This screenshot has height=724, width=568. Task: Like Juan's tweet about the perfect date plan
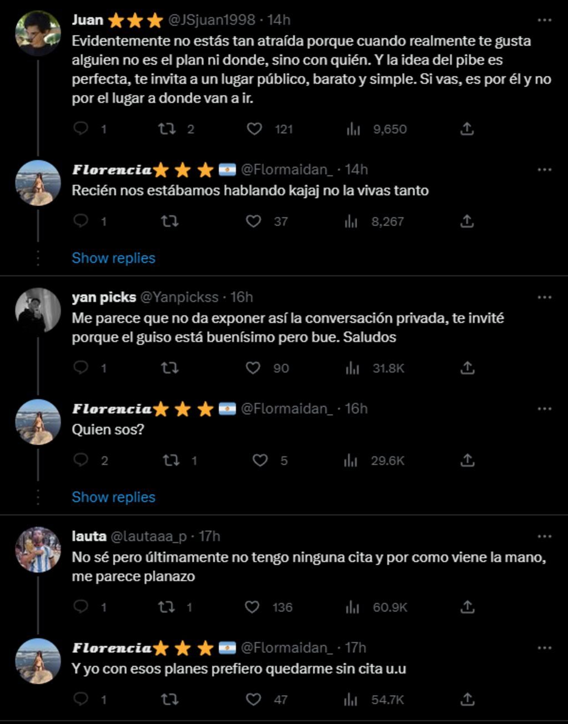click(x=255, y=129)
